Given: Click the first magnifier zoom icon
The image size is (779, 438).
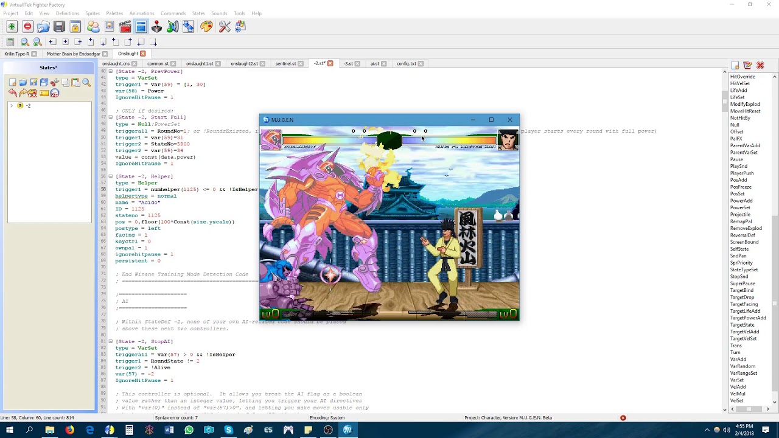Looking at the screenshot, I should [25, 41].
